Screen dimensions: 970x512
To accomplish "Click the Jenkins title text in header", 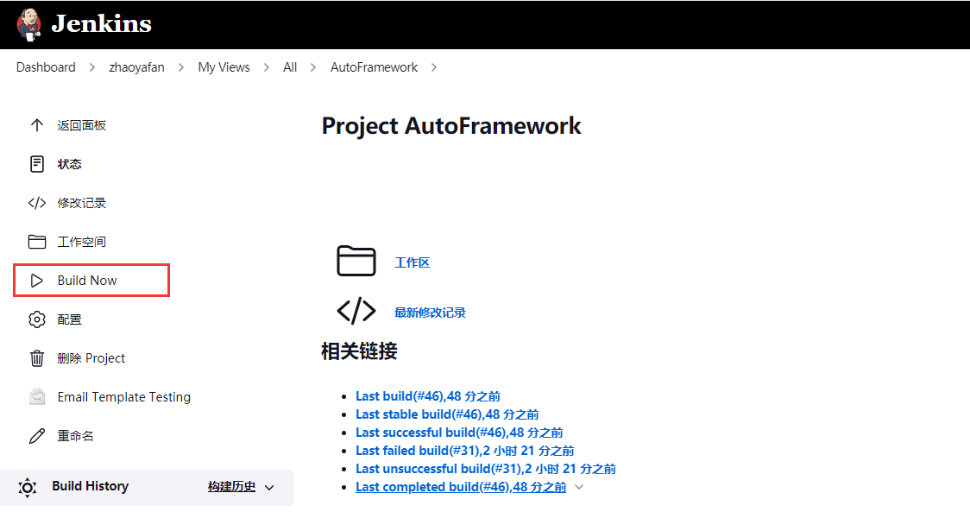I will 102,23.
